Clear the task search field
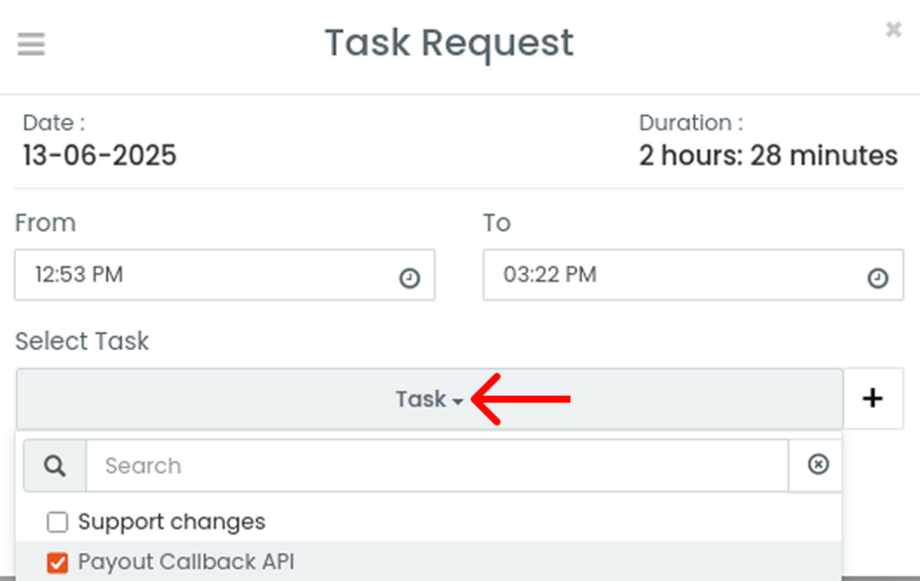 point(818,464)
